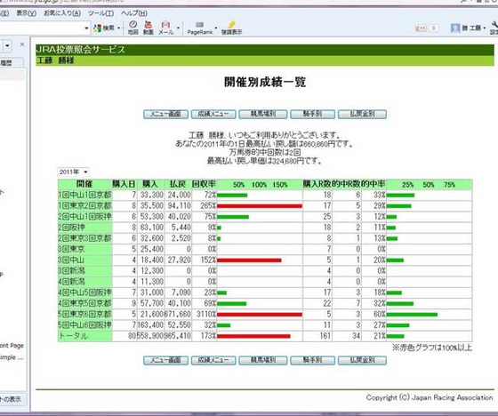Open the 動画 video toolbar icon
The width and height of the screenshot is (498, 416).
pos(148,28)
